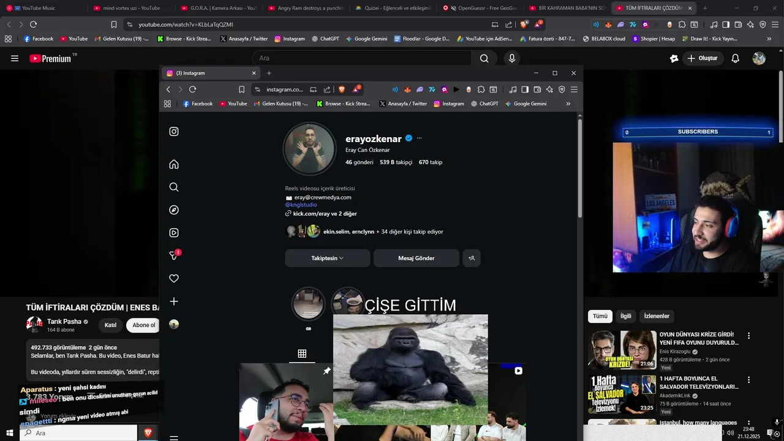Close the (3) Instagram tab

coord(254,73)
